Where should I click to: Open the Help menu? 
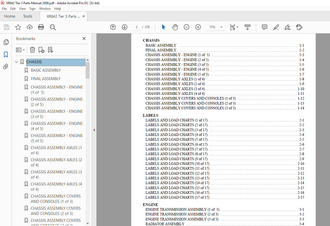pos(58,9)
